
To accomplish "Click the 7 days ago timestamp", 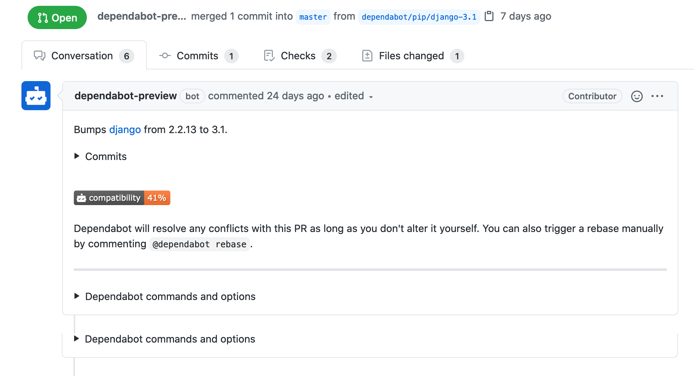I will pos(526,16).
